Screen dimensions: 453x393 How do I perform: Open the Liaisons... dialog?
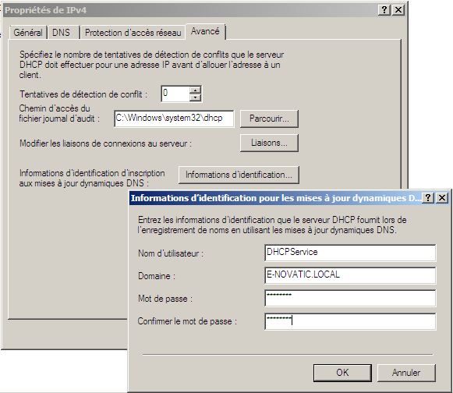coord(269,143)
